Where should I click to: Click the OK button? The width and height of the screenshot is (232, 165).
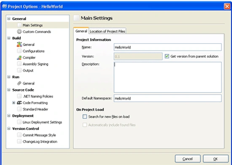point(216,159)
